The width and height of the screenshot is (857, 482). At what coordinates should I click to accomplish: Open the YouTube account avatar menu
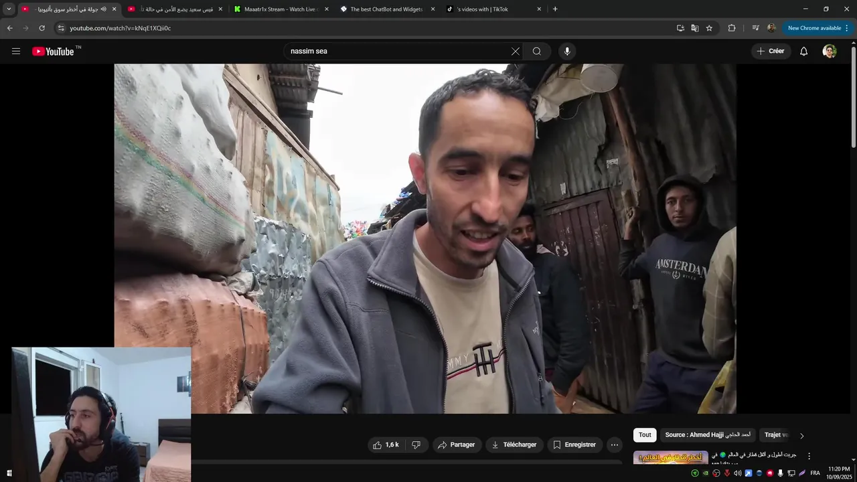(830, 52)
